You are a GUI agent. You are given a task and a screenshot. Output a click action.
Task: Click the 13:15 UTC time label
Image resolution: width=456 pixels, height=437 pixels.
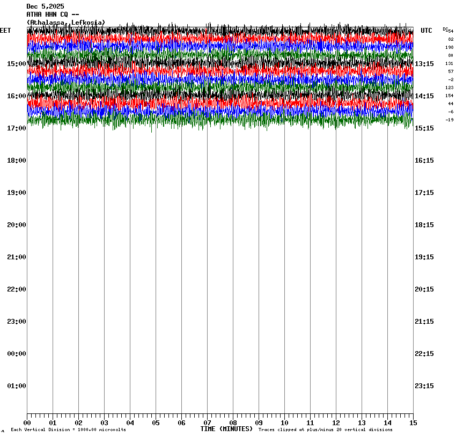[424, 64]
